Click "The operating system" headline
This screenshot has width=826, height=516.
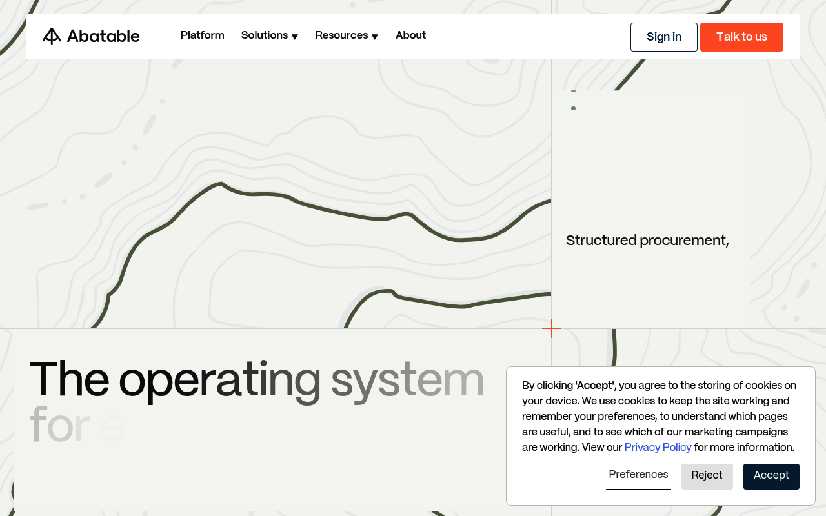(257, 381)
